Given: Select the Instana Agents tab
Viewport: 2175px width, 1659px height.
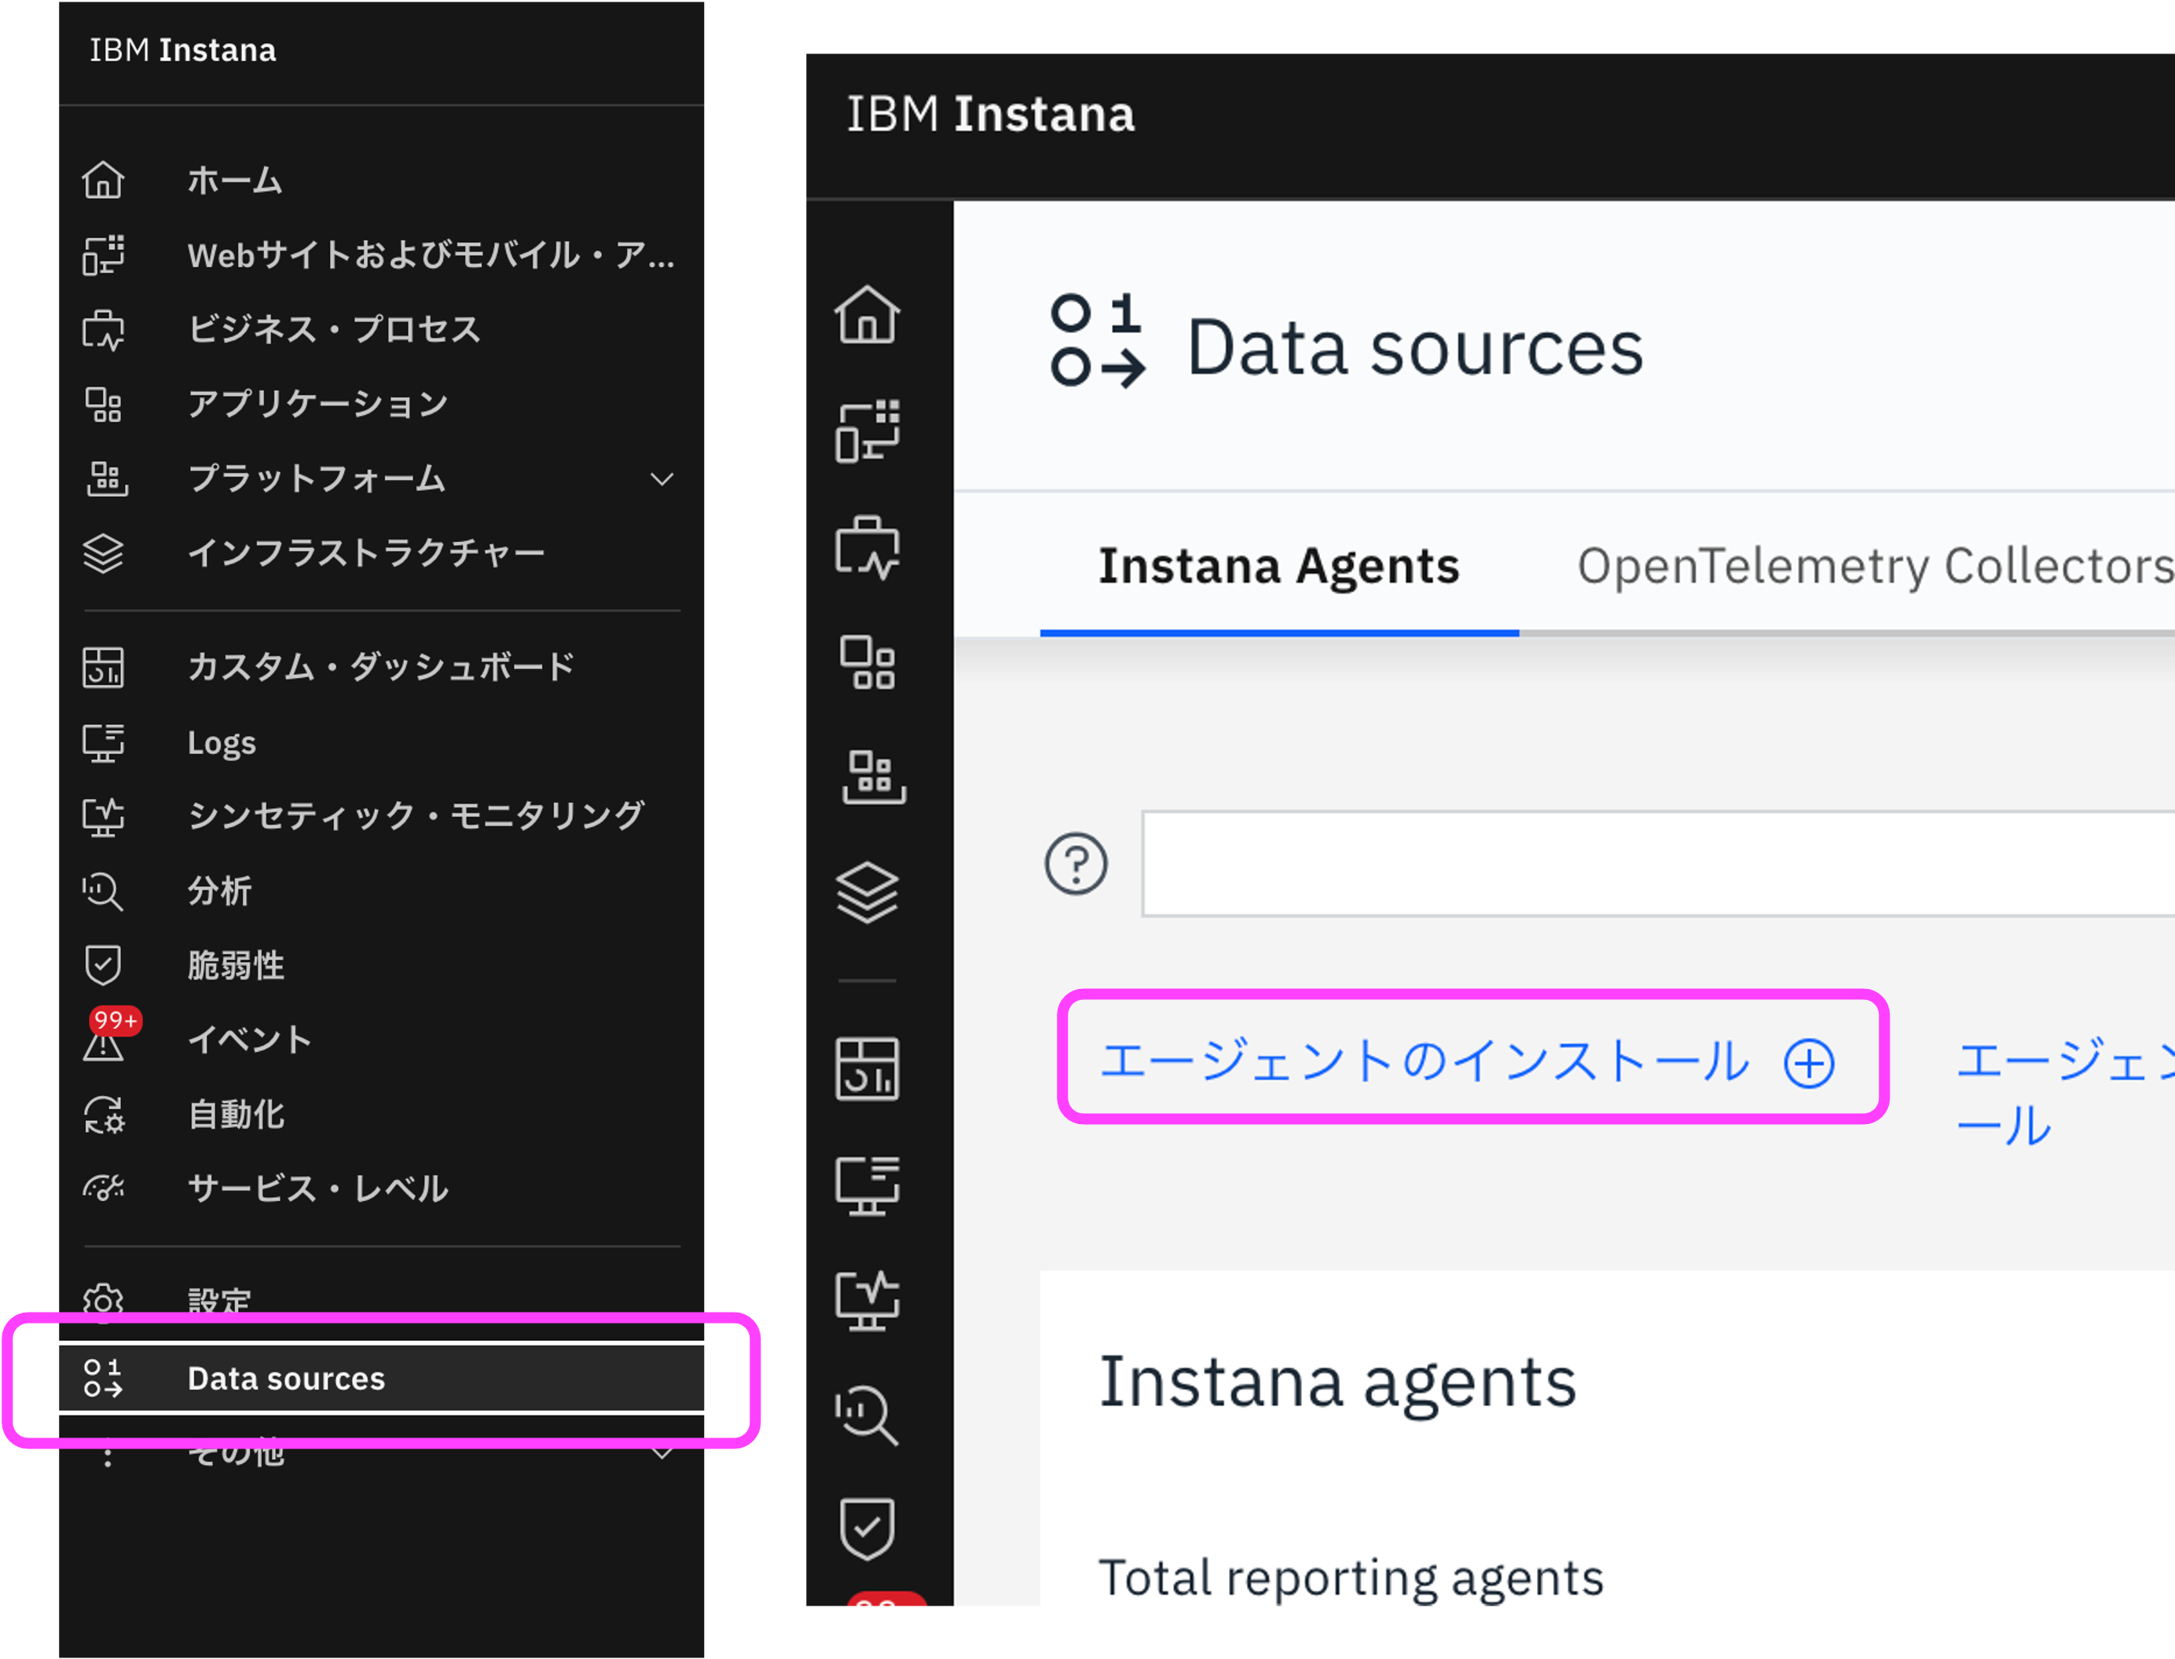Looking at the screenshot, I should pyautogui.click(x=1278, y=567).
